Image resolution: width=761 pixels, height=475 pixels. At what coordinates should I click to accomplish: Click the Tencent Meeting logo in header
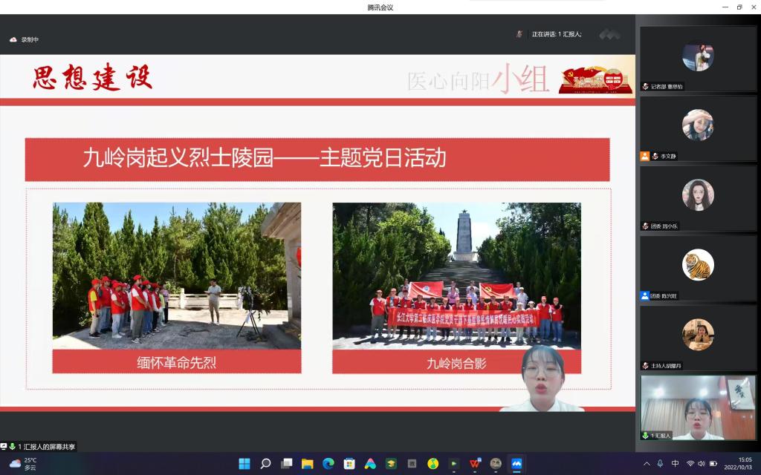[x=609, y=34]
